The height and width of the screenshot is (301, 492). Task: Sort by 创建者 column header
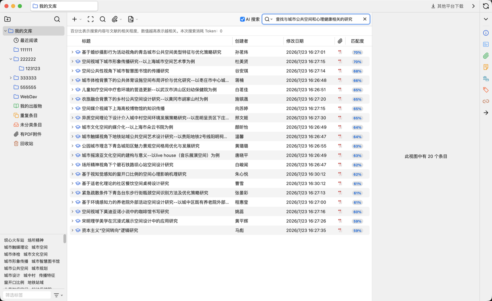tap(242, 41)
